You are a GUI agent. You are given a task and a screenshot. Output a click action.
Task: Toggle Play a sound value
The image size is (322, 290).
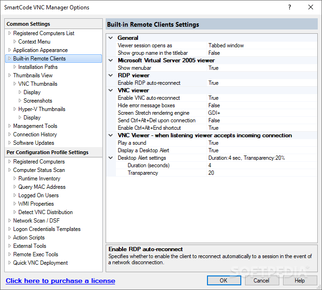pos(262,143)
